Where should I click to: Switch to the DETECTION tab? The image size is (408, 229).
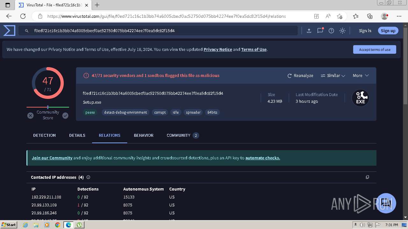[x=44, y=135]
